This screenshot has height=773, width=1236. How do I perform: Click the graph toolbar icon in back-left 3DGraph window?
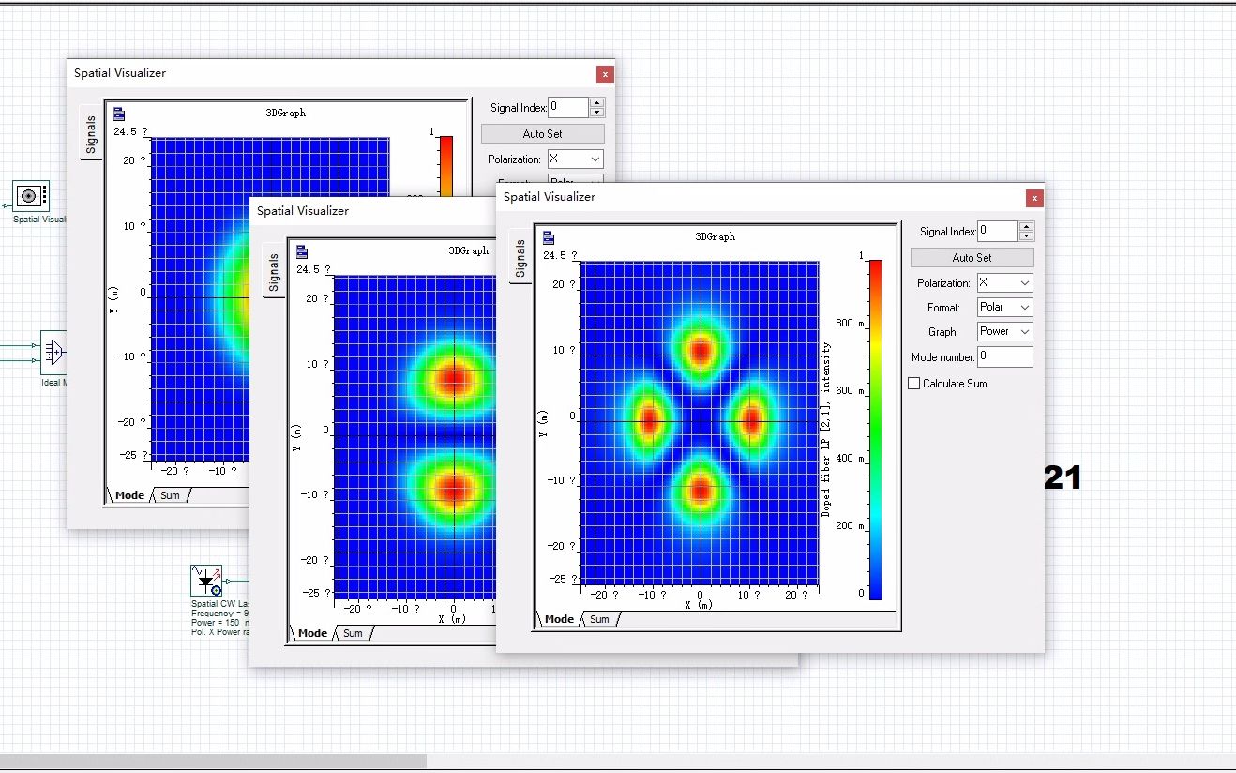tap(119, 114)
